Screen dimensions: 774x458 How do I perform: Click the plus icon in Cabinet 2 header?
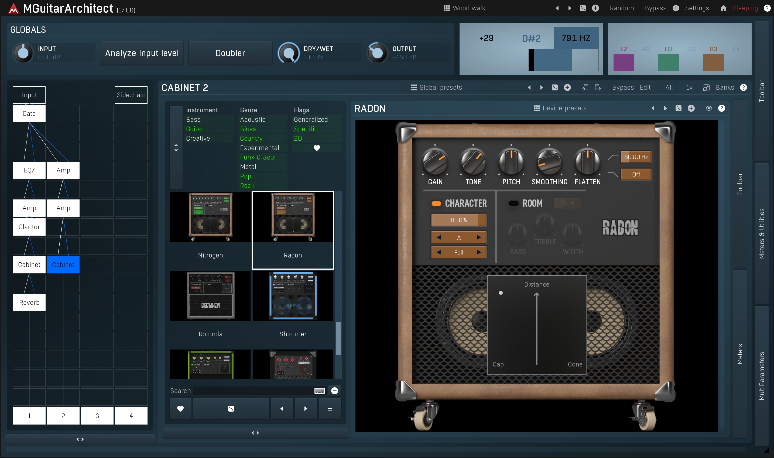567,88
